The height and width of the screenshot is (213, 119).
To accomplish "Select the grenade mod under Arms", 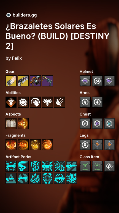I will tap(97, 102).
